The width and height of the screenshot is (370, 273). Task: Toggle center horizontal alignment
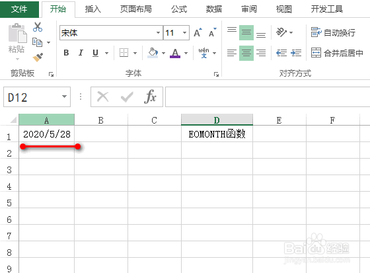coord(246,53)
